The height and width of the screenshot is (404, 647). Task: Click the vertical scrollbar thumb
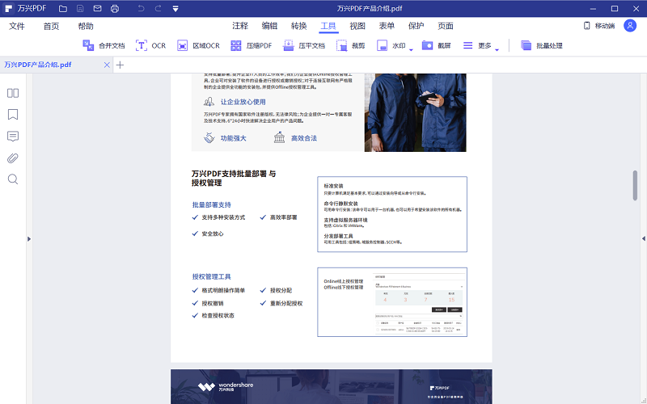tap(635, 186)
